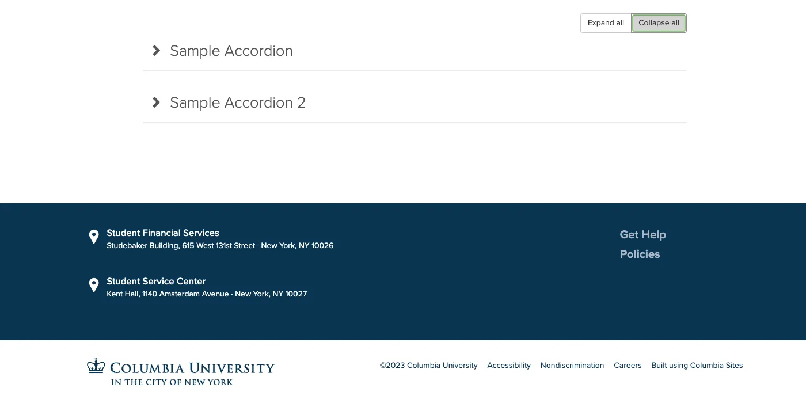Open the Accessibility link
Screen dimensions: 806x403
coord(509,366)
